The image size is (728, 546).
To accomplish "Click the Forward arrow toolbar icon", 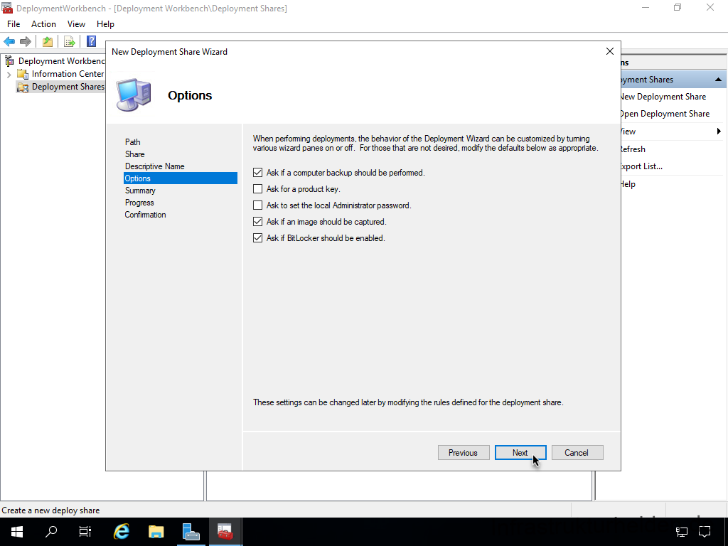I will [x=26, y=42].
